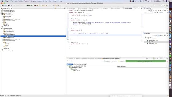
Task: Click the Save toolbar icon
Action: (4, 5)
